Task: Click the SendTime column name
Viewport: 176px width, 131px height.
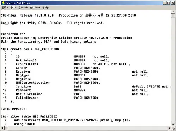Action: 23,87
